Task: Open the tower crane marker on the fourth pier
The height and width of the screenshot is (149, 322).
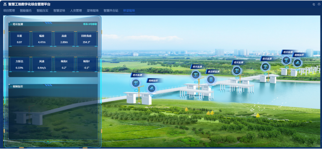Action: pyautogui.click(x=237, y=70)
